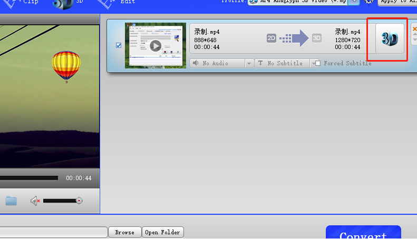Click the 2D badge in conversion row
This screenshot has width=417, height=239.
[271, 38]
